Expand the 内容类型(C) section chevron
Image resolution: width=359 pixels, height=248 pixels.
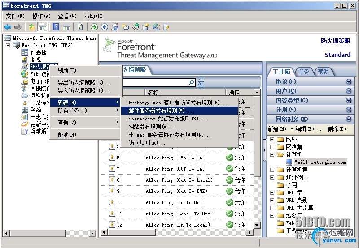pos(349,100)
